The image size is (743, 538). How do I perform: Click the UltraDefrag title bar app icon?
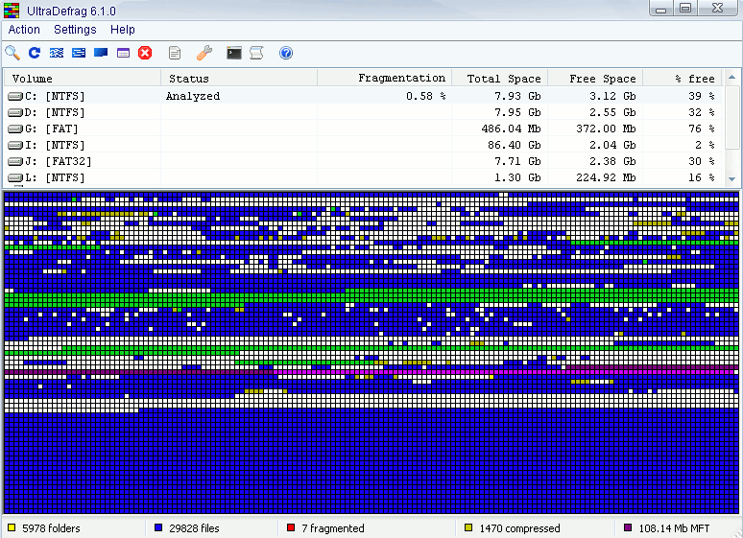[x=12, y=10]
